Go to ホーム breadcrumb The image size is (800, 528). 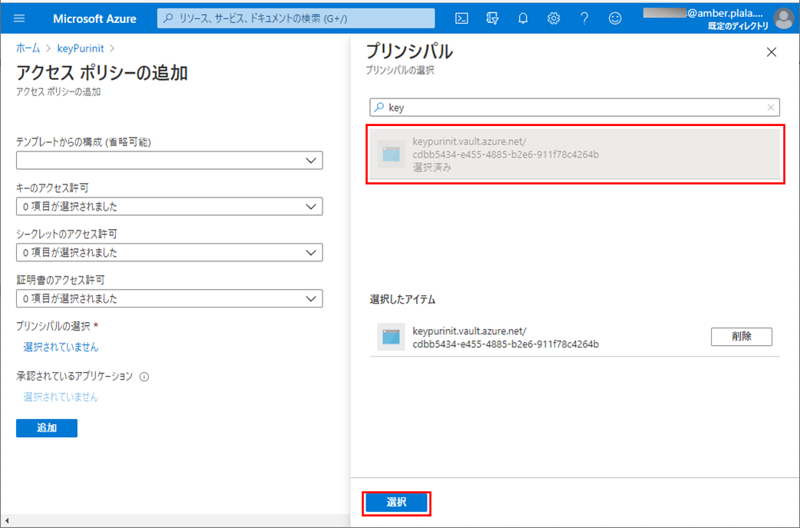click(28, 48)
